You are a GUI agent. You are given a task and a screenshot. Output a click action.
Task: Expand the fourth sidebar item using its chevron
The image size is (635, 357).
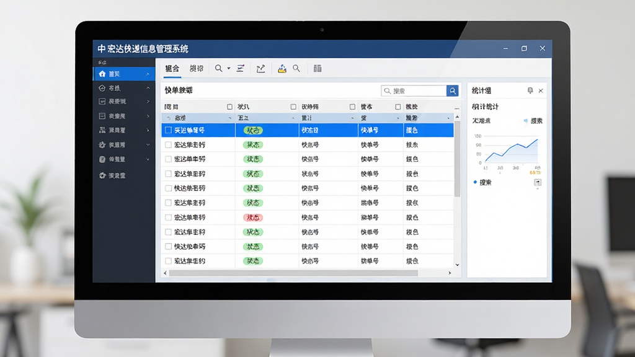click(148, 116)
